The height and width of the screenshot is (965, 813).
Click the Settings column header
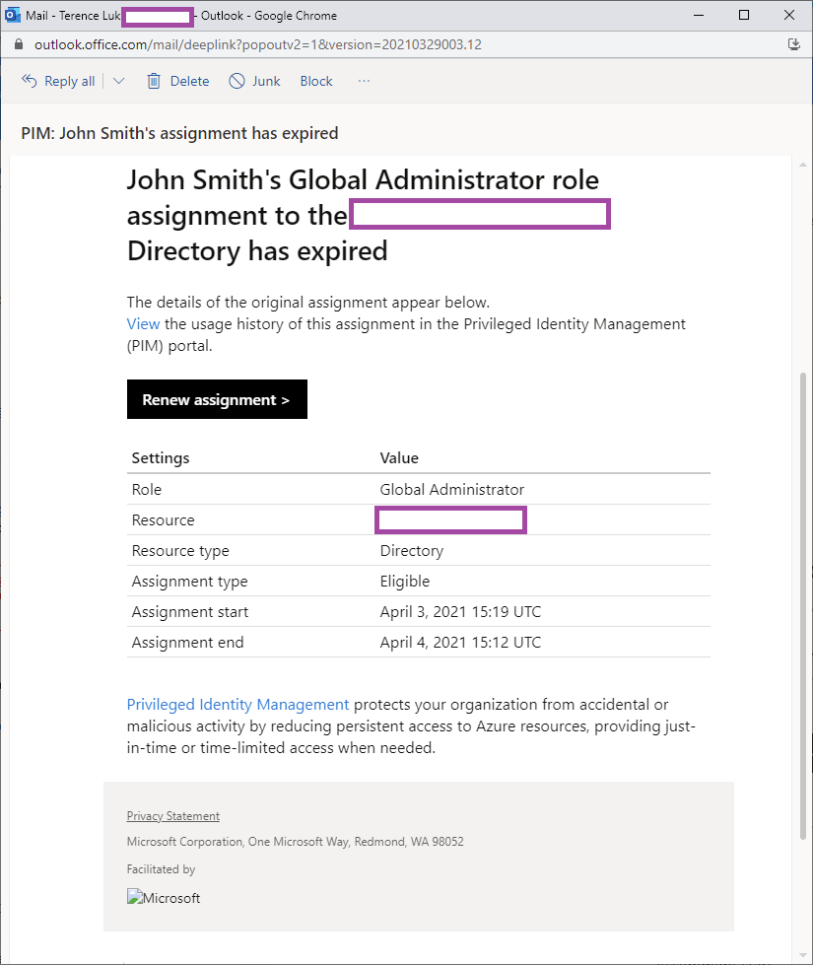click(x=161, y=458)
